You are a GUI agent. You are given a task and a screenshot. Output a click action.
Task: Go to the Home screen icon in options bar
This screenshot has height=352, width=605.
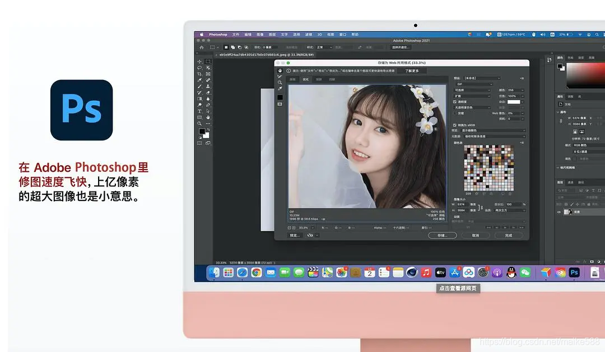click(202, 48)
